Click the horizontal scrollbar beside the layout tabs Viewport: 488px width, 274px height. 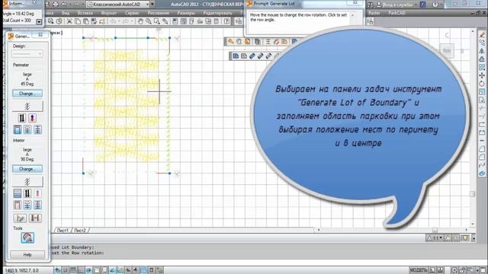[x=392, y=230]
